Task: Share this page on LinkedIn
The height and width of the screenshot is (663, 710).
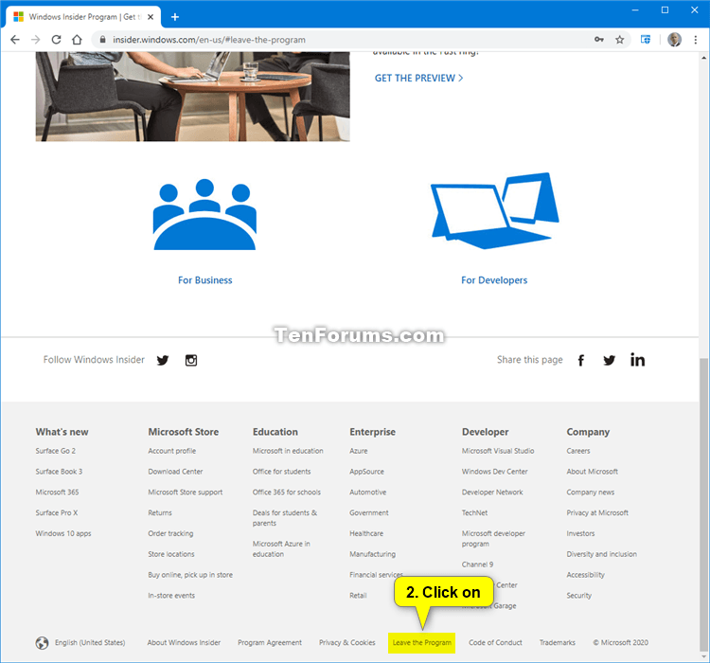Action: 637,360
